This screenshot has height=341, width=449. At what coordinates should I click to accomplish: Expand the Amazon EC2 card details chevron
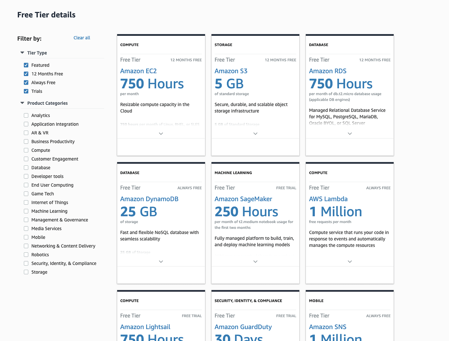161,134
